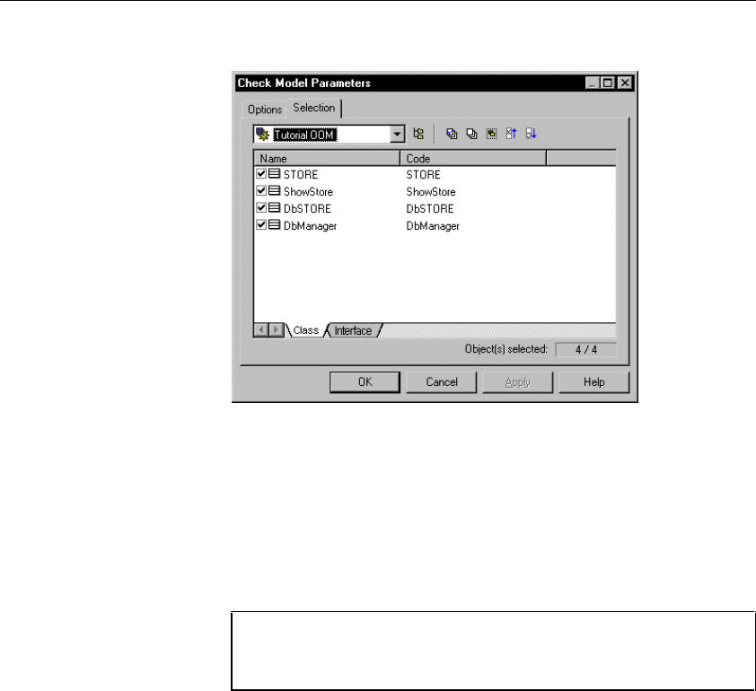Minimize the Check Model Parameters dialog
The width and height of the screenshot is (756, 691).
(x=593, y=83)
